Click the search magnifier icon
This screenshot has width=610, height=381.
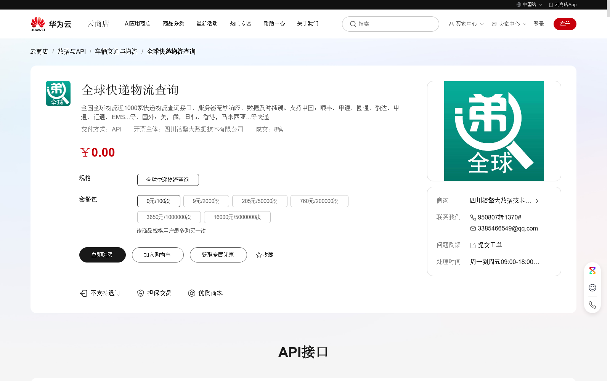(353, 24)
